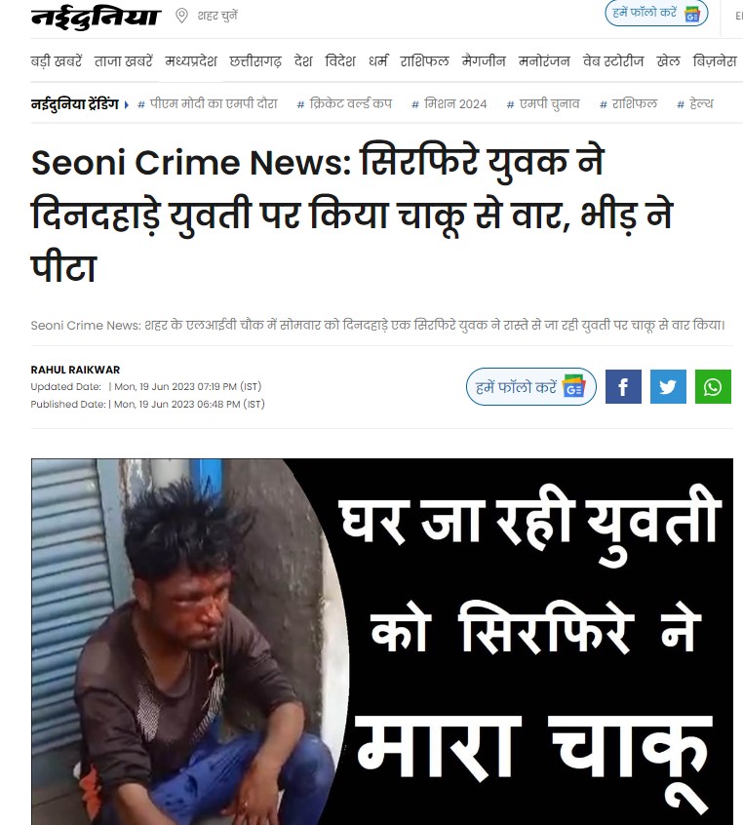
Task: Go to the छत्तीसगढ़ menu section
Action: pos(255,61)
